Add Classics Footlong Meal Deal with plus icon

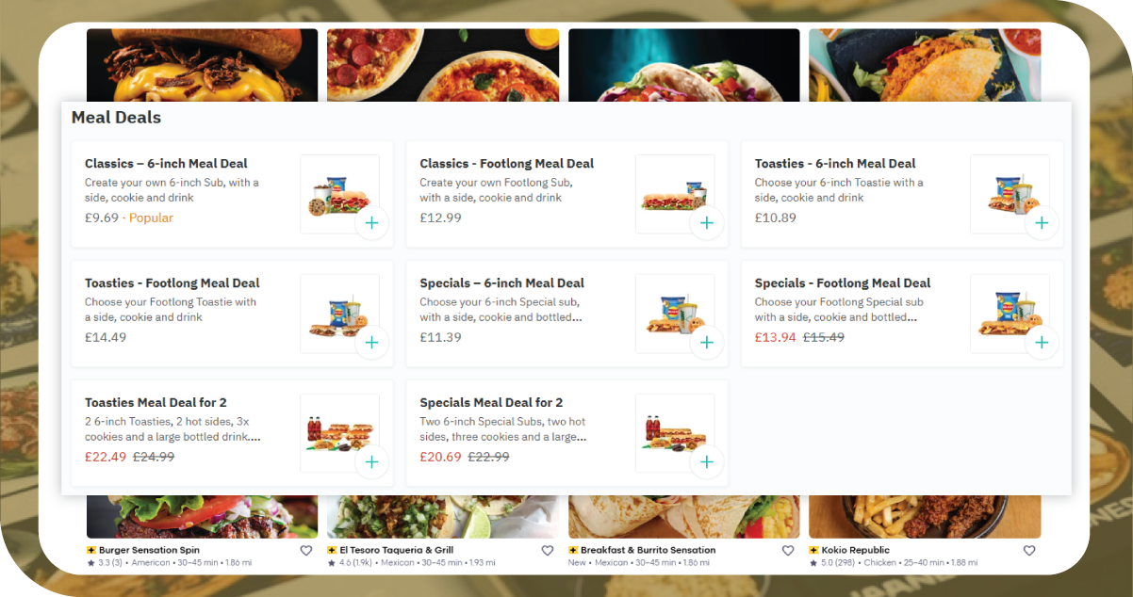coord(707,223)
